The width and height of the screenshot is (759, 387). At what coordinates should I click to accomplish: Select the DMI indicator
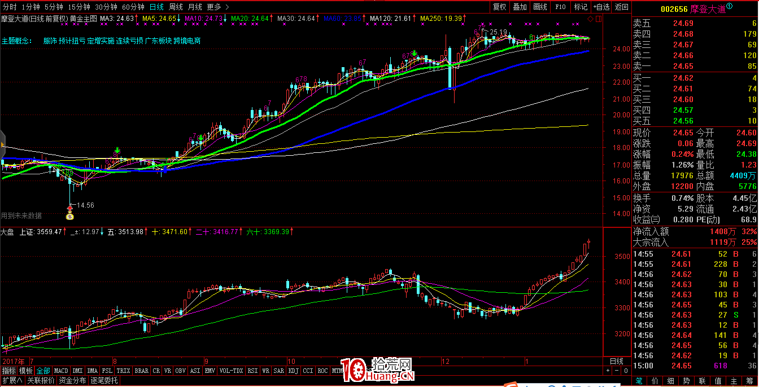tap(77, 371)
